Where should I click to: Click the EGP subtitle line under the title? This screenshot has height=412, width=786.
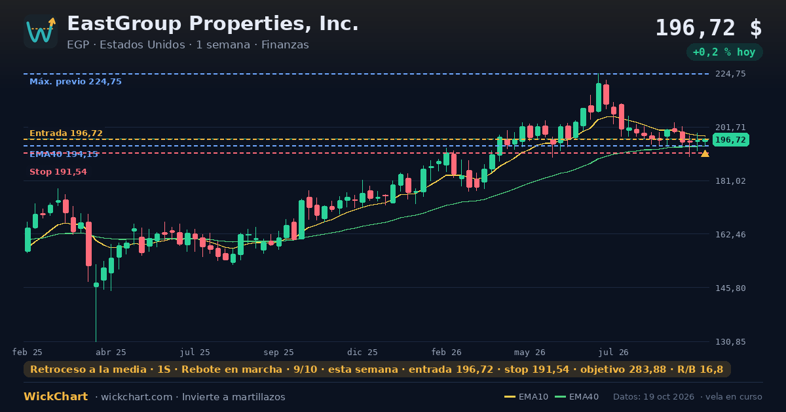(x=188, y=45)
